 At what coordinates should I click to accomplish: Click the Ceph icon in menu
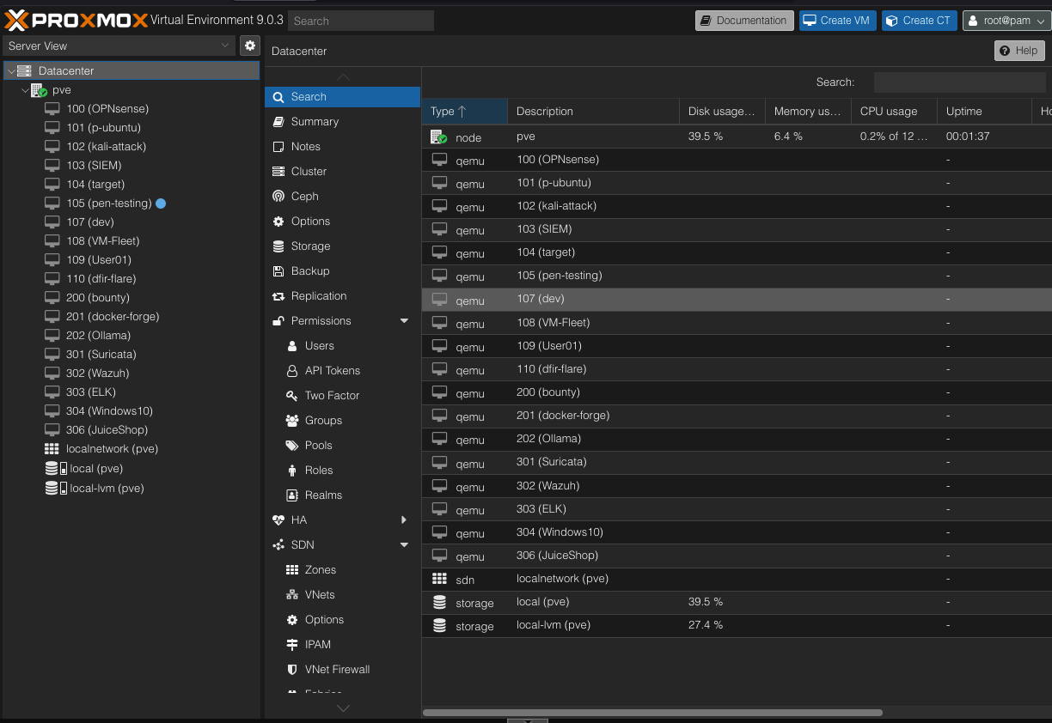pos(278,197)
